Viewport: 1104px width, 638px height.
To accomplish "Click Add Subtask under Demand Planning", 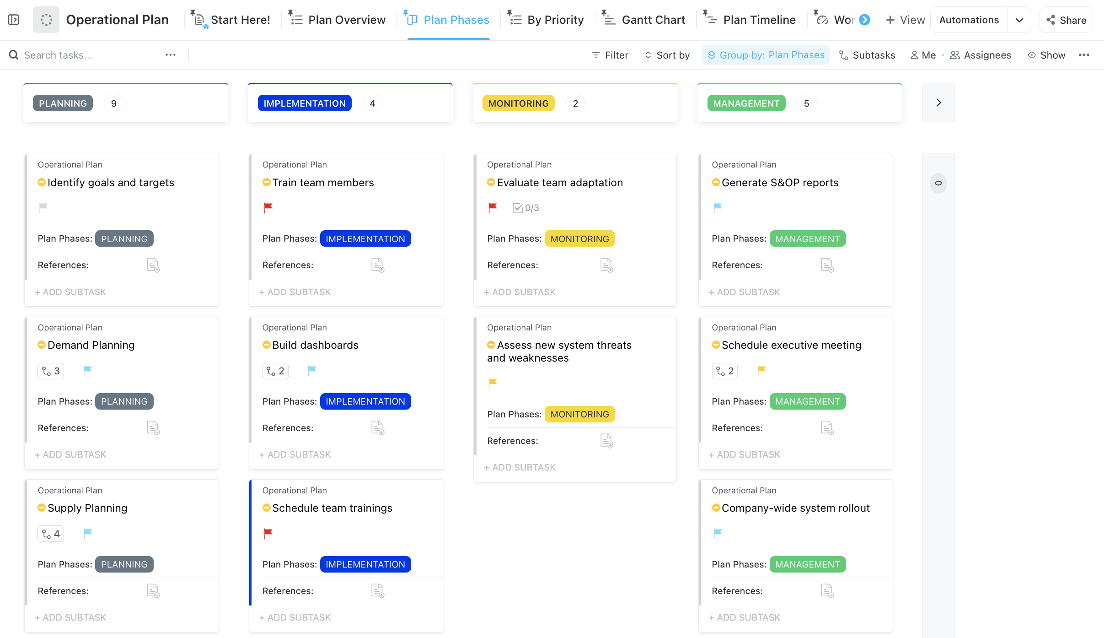I will coord(71,454).
